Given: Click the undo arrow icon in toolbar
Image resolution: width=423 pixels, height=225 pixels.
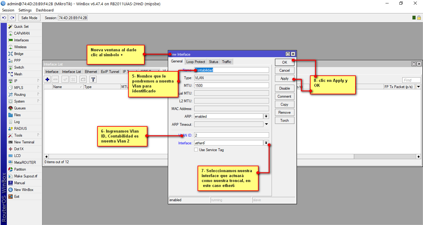Looking at the screenshot, I should coord(4,18).
